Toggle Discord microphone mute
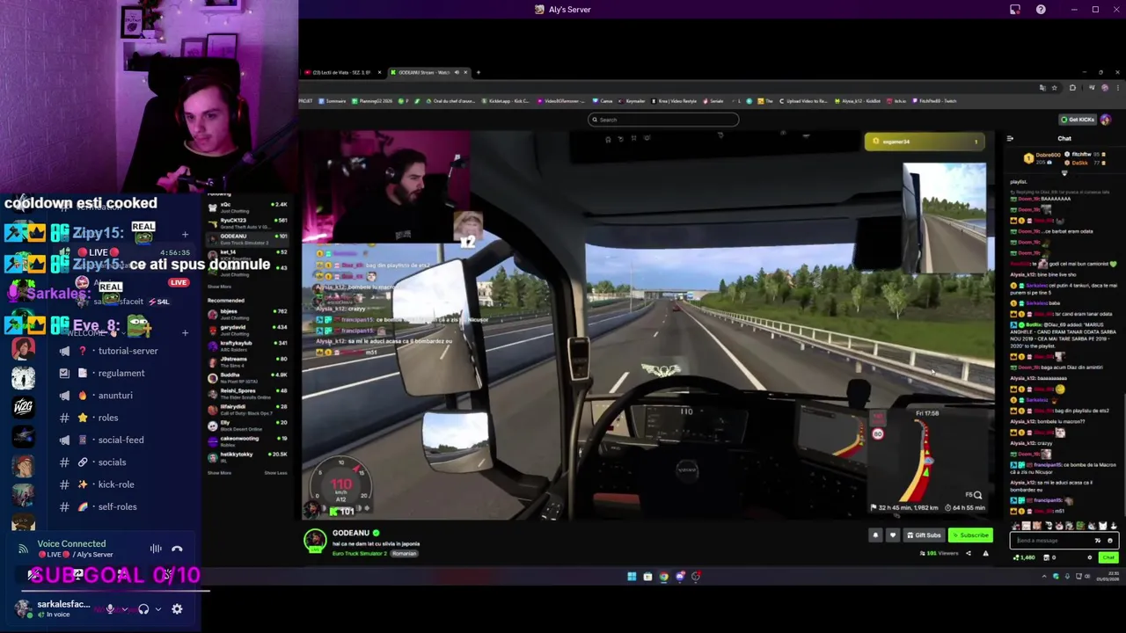 pos(110,608)
